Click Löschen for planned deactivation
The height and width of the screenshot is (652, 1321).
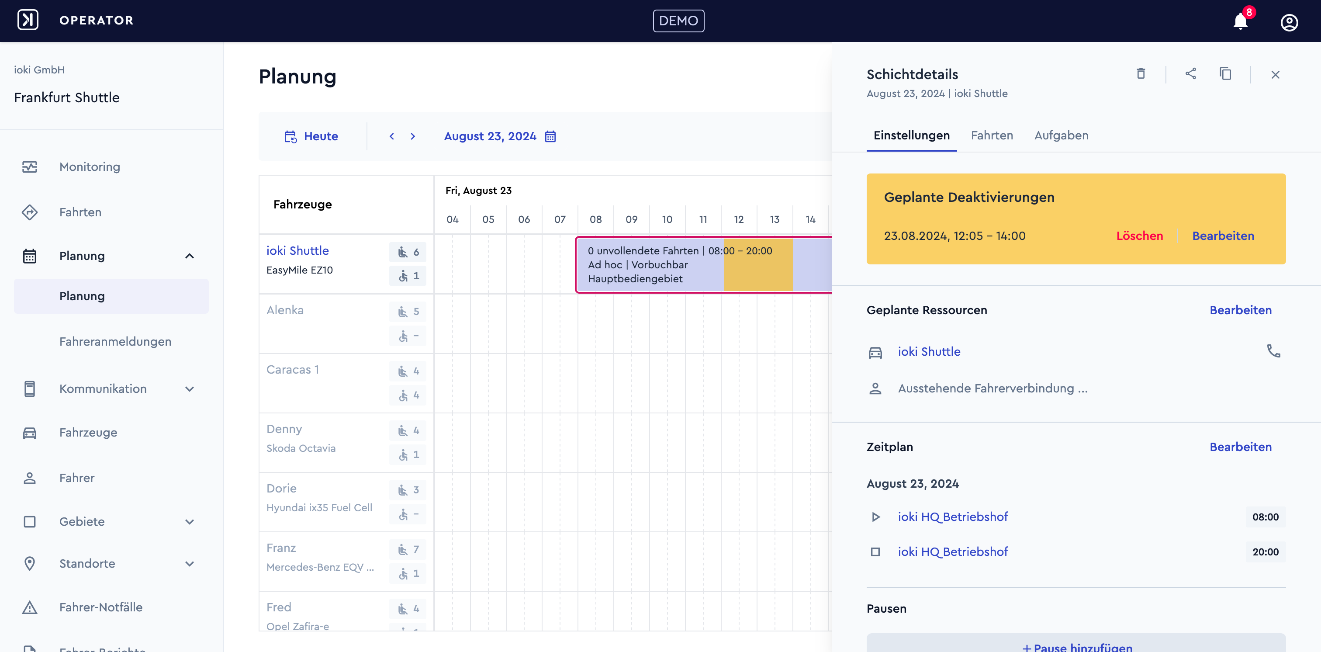click(x=1139, y=236)
